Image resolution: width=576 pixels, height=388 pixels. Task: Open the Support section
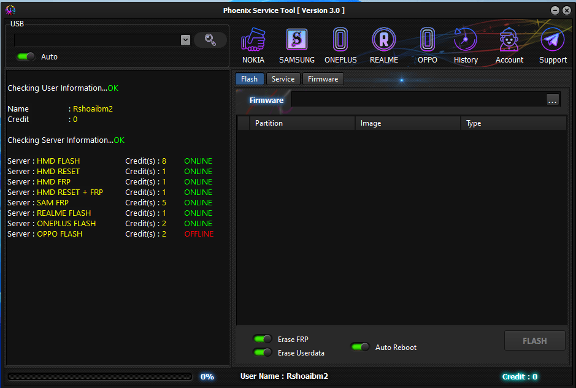coord(552,43)
